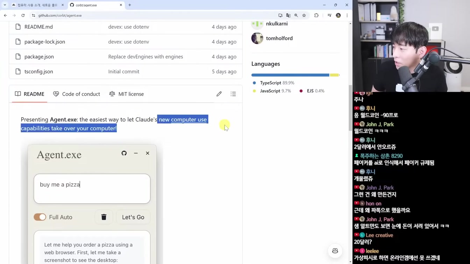The width and height of the screenshot is (470, 264).
Task: Open the browser extensions puzzle icon
Action: 316,15
